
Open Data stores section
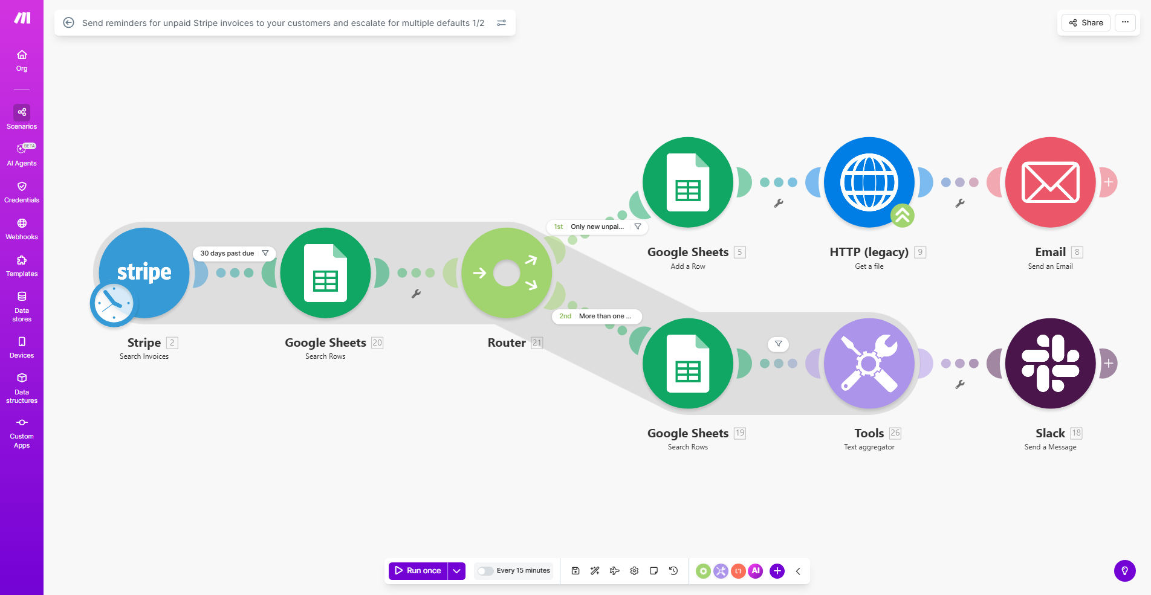click(22, 307)
